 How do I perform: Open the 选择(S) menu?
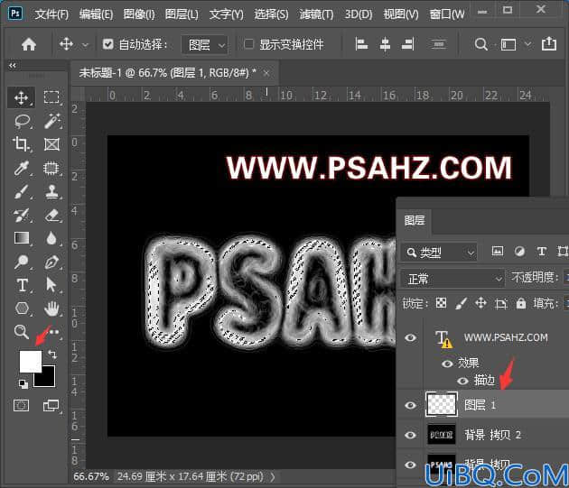(271, 14)
